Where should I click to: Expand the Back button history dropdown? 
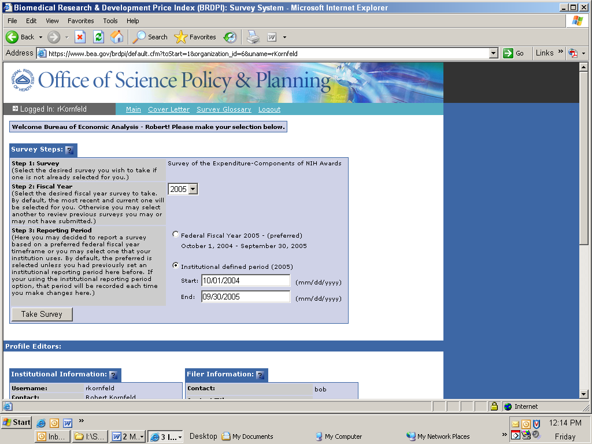click(40, 37)
